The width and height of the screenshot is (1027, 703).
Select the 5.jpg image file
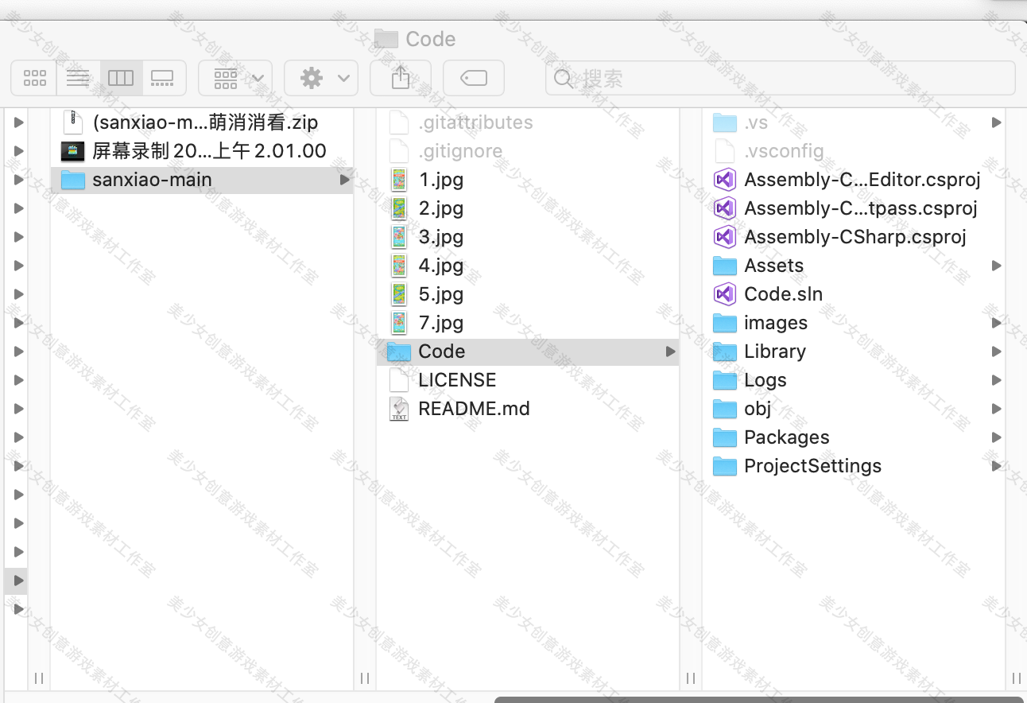[x=528, y=294]
